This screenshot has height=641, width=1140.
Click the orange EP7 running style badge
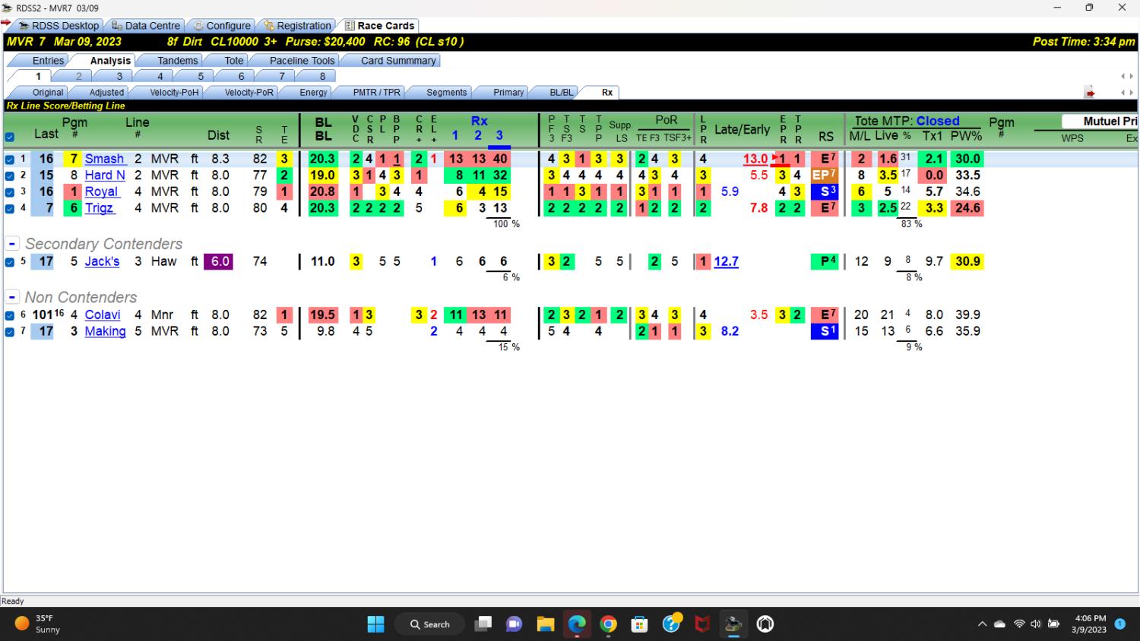[x=825, y=175]
